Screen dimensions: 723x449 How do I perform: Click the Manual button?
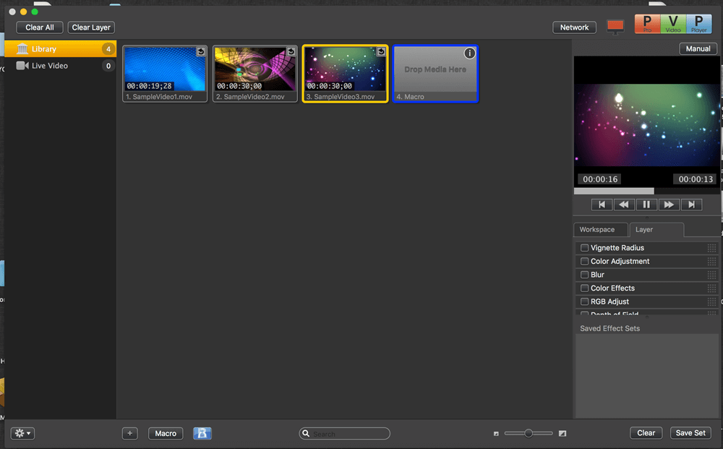pos(698,48)
